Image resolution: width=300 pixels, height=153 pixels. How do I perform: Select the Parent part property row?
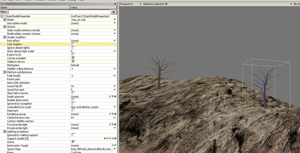click(58, 79)
